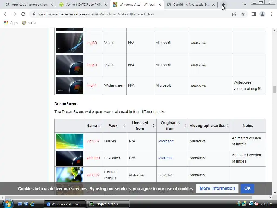Reload the current page

click(23, 14)
